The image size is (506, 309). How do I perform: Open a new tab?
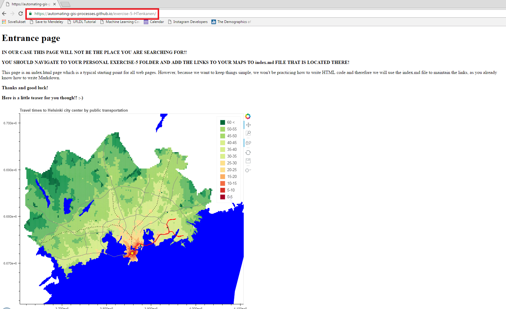[65, 4]
